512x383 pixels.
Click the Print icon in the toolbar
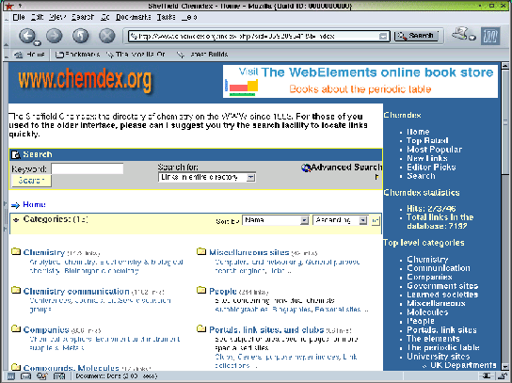(x=461, y=34)
